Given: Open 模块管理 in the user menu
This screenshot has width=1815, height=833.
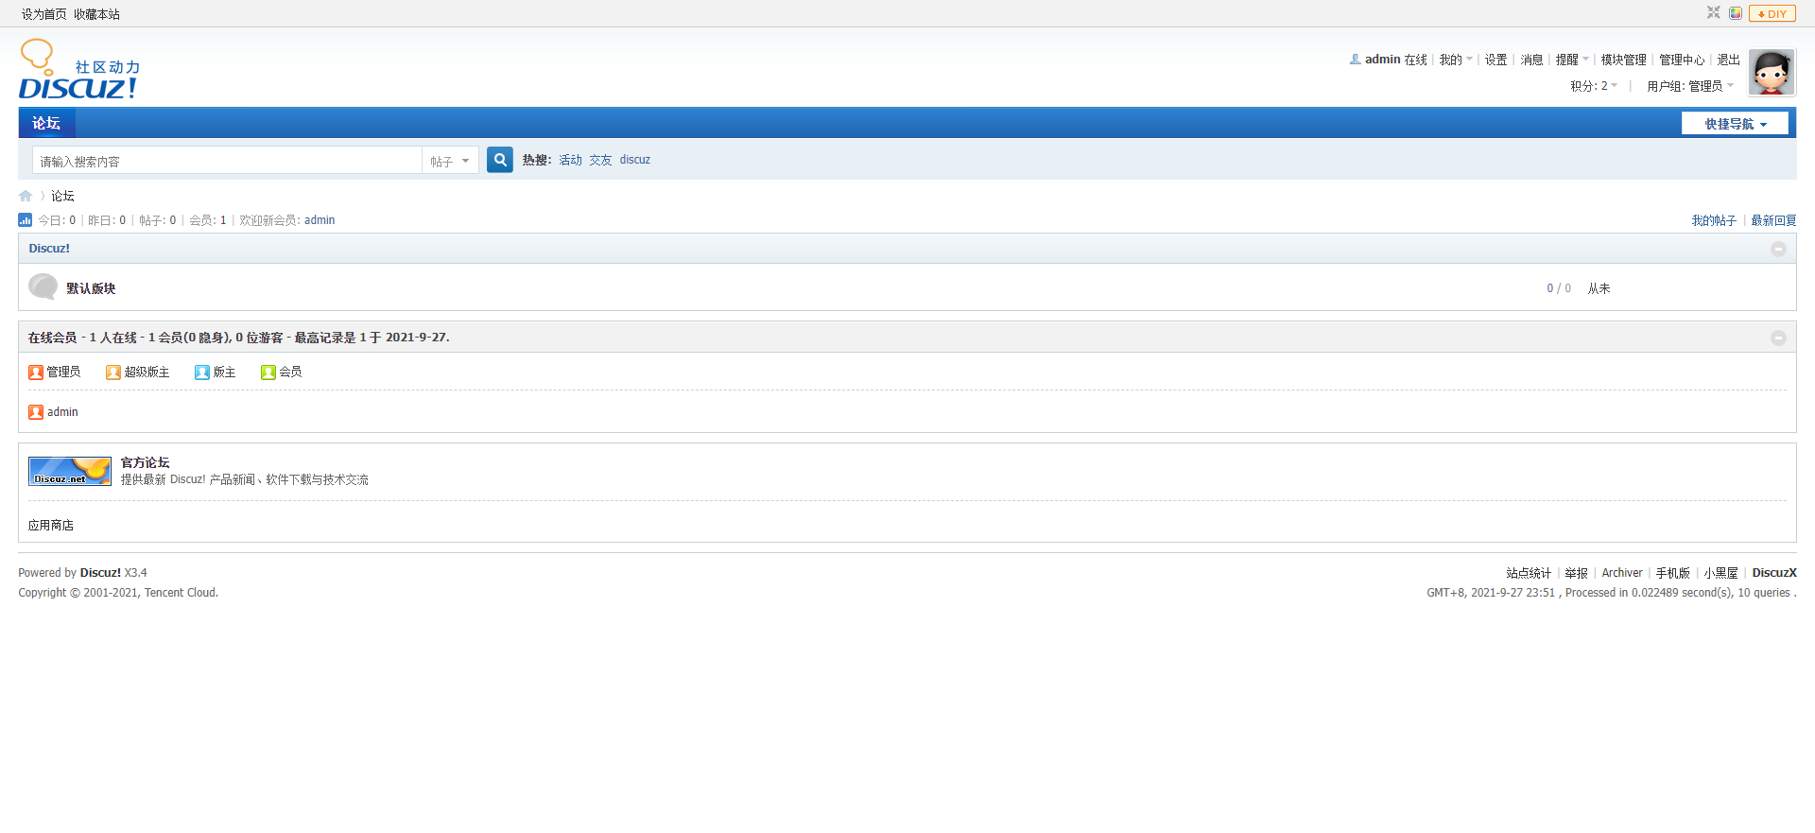Looking at the screenshot, I should tap(1623, 60).
